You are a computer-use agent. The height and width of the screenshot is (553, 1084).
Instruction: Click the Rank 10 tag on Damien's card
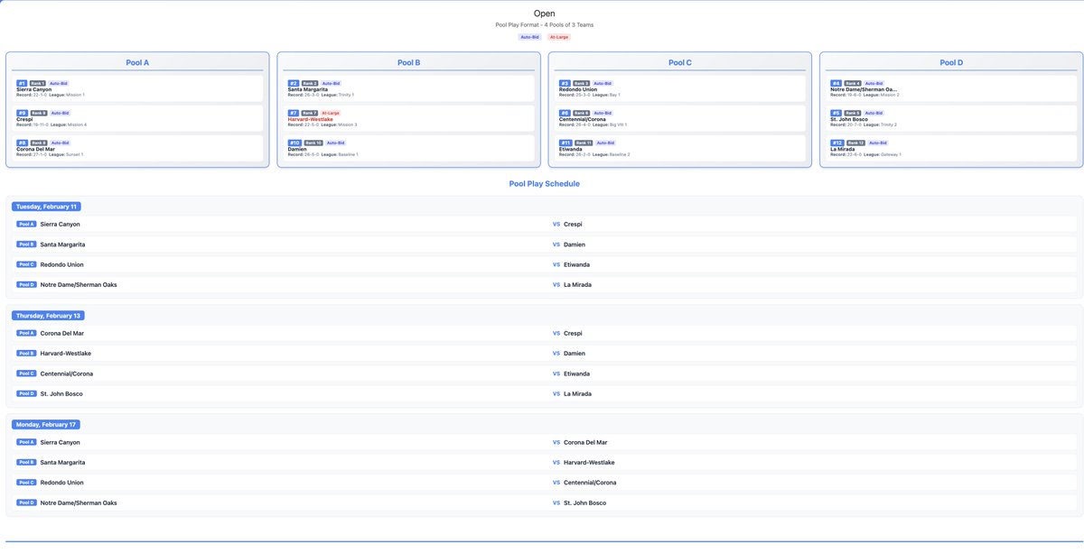pyautogui.click(x=313, y=143)
